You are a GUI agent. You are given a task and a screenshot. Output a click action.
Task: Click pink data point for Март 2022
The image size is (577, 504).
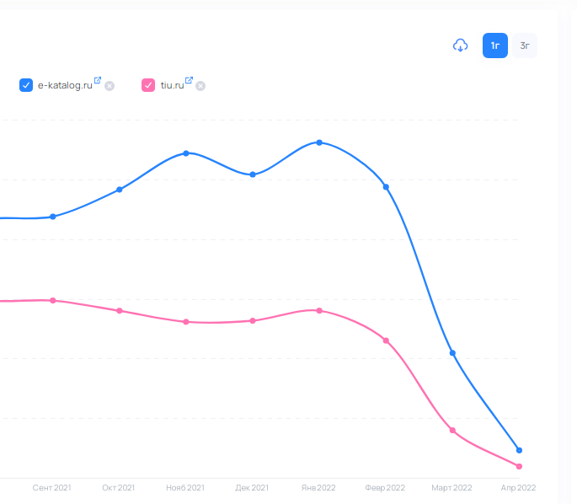coord(453,431)
